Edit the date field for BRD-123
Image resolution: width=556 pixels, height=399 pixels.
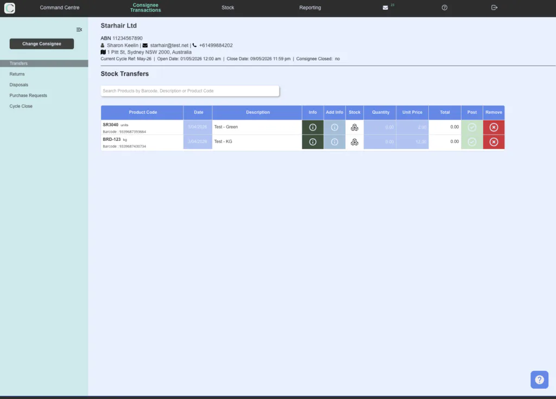[x=198, y=141]
